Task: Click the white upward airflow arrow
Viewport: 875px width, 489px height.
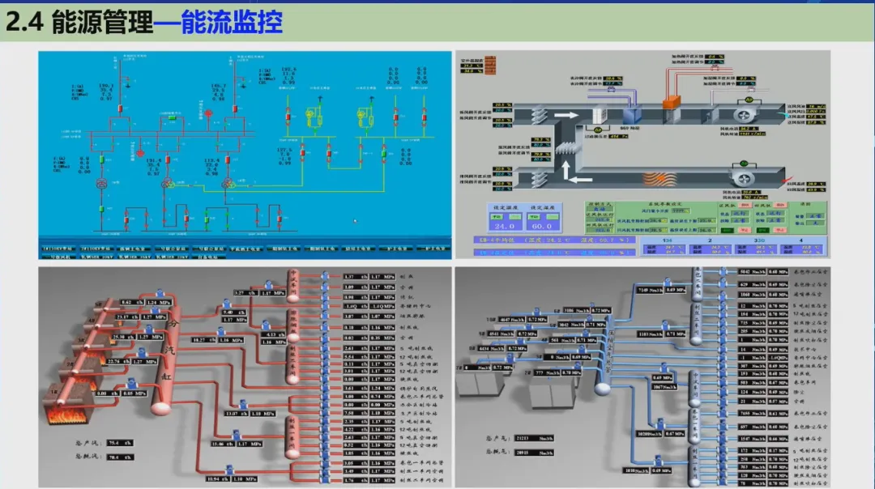Action: pyautogui.click(x=566, y=170)
